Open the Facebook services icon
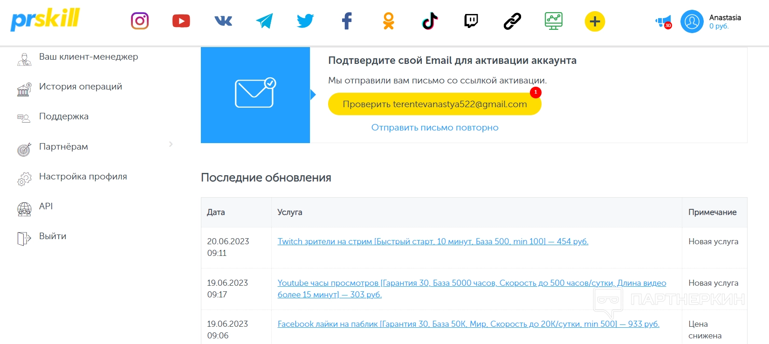 [347, 21]
